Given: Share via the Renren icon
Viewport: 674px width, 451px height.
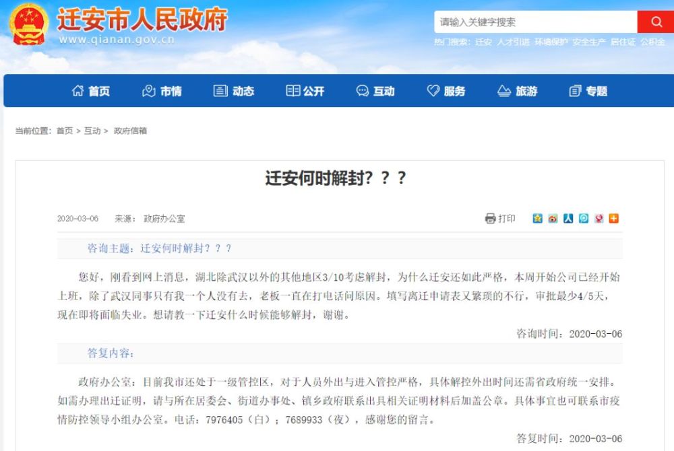Looking at the screenshot, I should pyautogui.click(x=568, y=218).
